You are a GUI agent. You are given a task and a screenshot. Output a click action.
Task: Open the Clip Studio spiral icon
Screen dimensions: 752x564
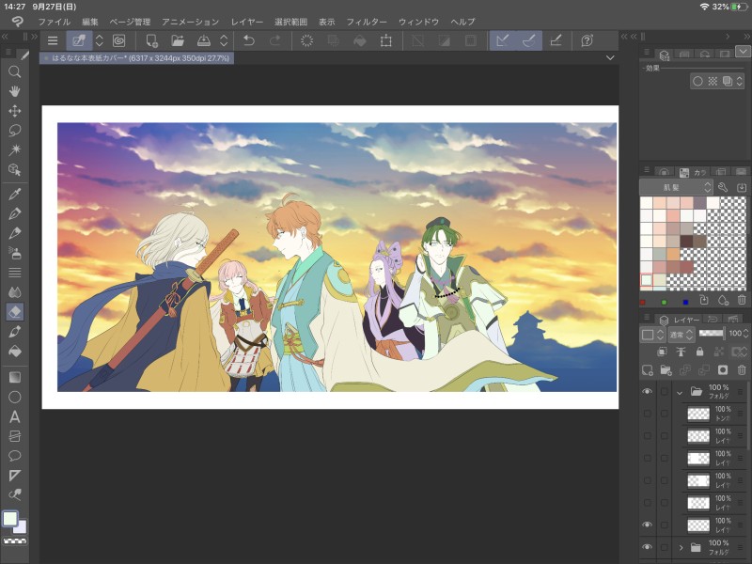pos(119,40)
